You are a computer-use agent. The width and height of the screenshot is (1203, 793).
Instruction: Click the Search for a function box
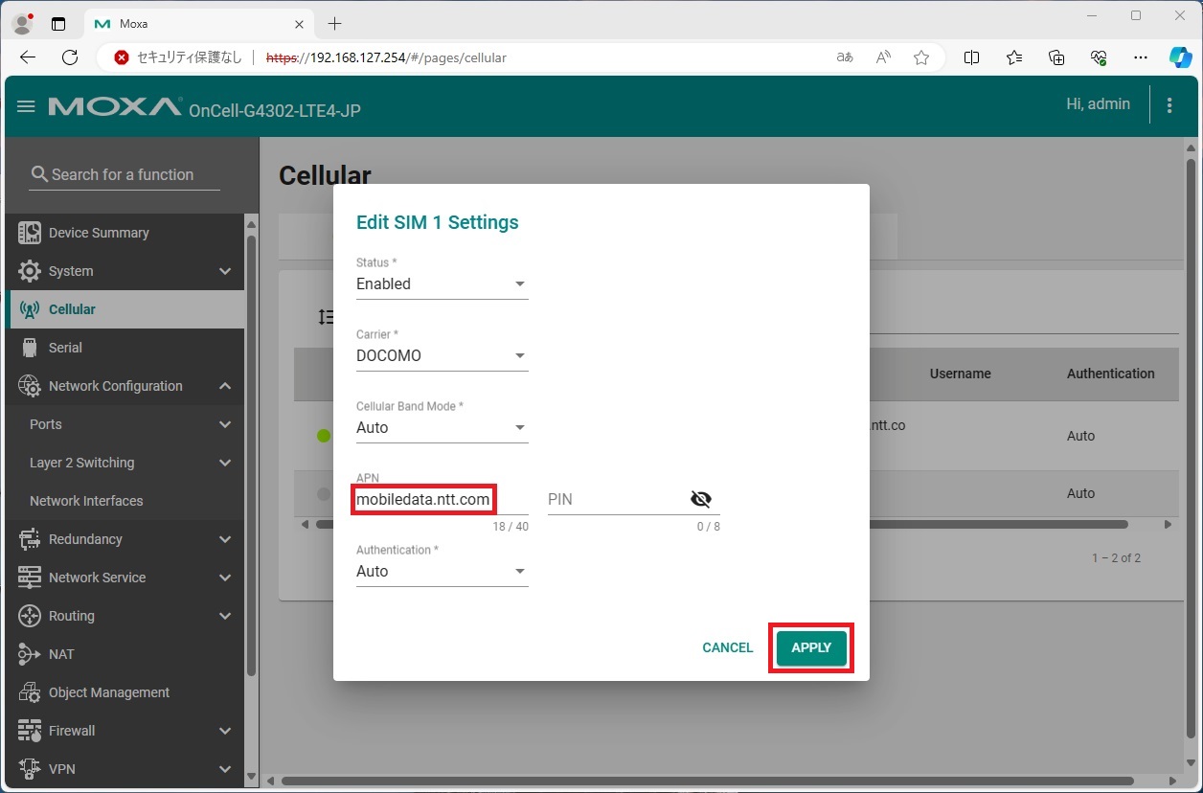125,174
